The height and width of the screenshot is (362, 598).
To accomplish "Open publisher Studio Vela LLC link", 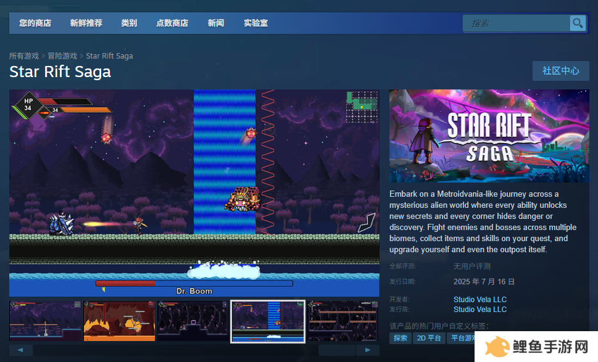I will 480,310.
